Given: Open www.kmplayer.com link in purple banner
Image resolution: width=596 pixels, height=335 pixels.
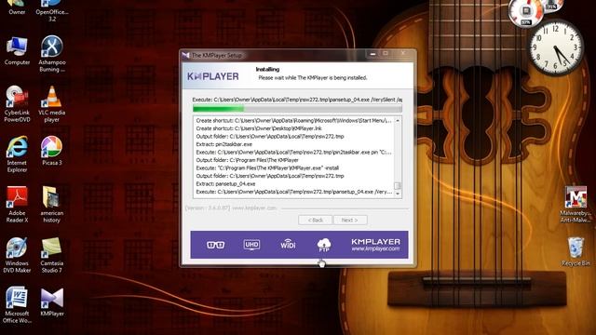Looking at the screenshot, I should [375, 248].
